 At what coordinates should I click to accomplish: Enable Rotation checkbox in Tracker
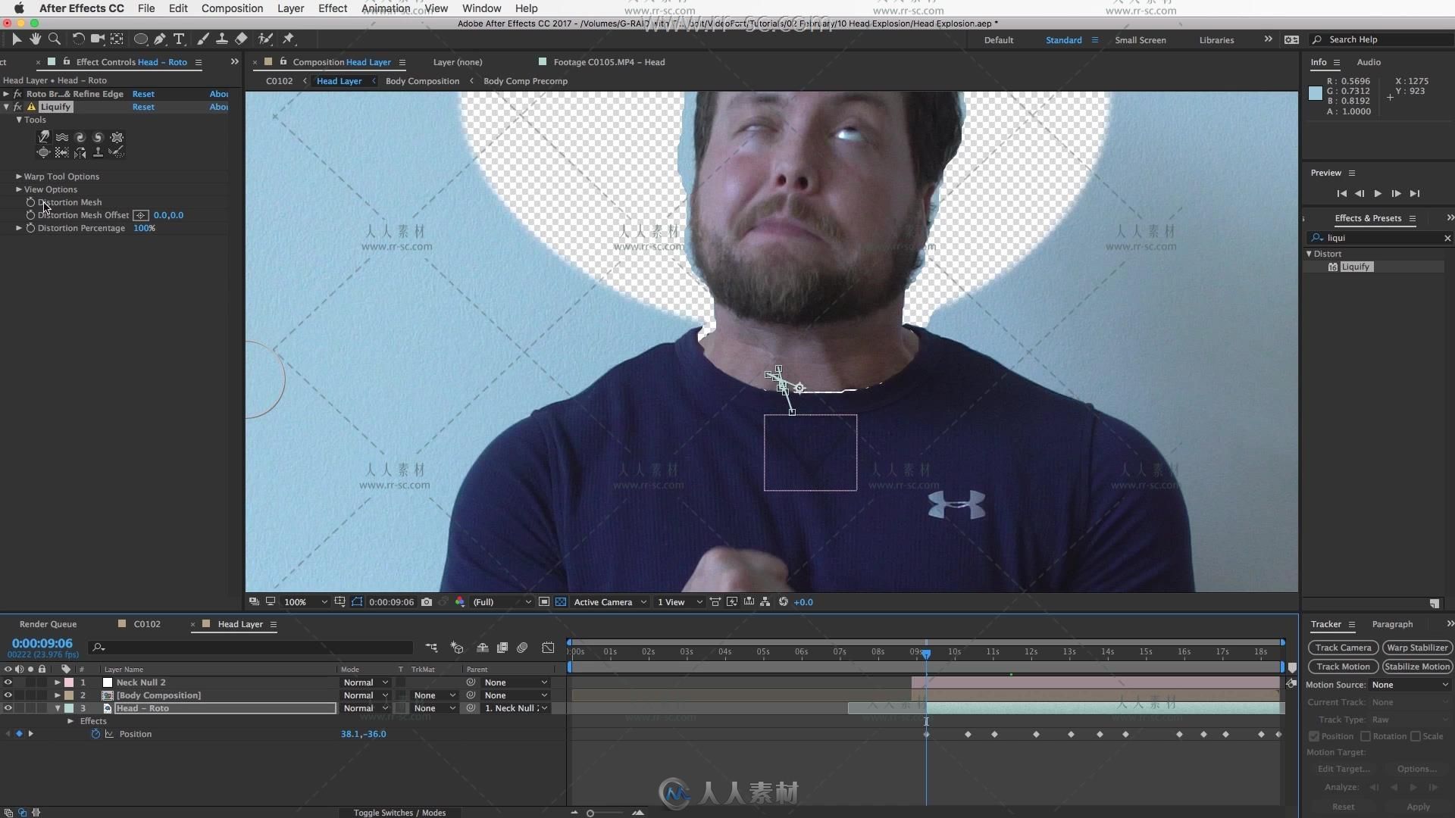point(1366,736)
